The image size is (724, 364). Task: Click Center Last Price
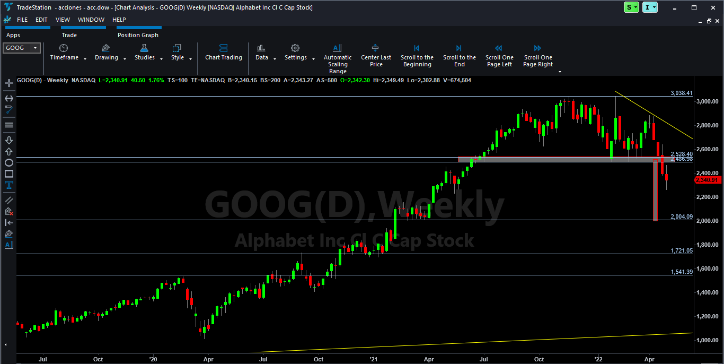click(376, 56)
